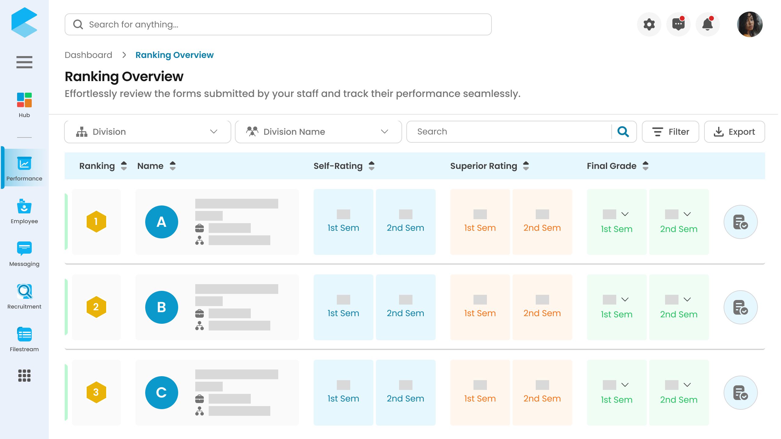Screen dimensions: 781x439
Task: Click the Filter button
Action: [671, 132]
